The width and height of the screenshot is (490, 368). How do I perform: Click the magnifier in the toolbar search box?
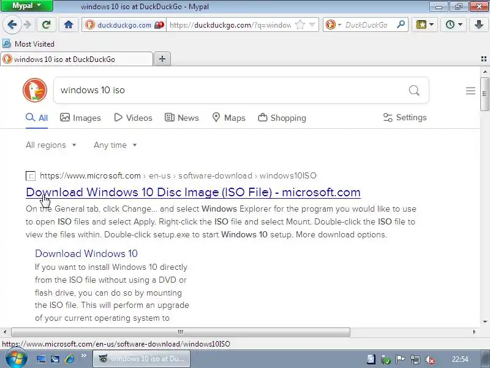click(401, 24)
